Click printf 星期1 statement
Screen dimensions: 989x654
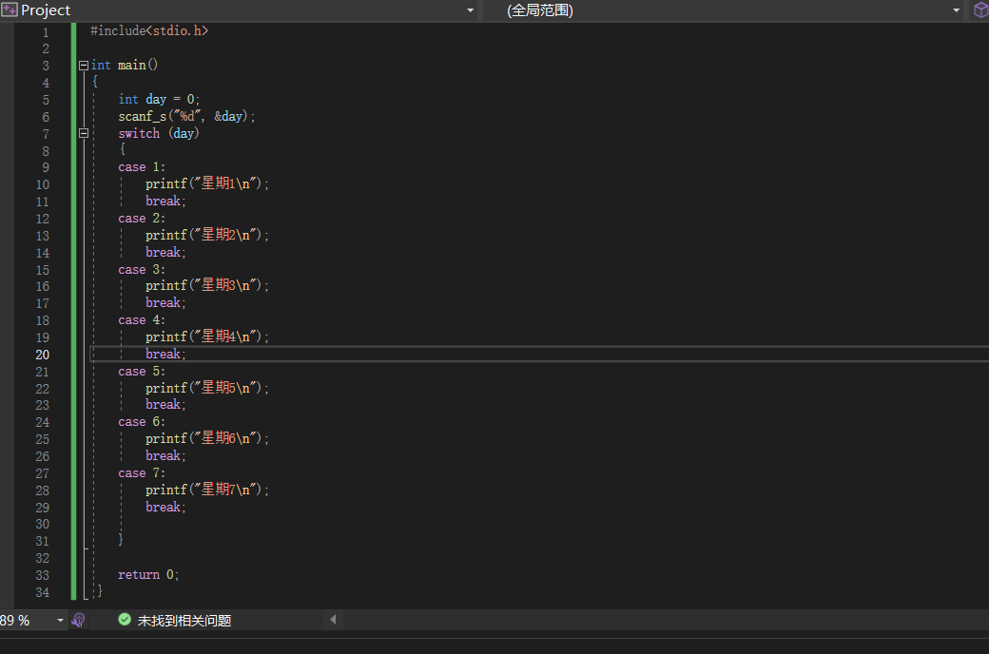207,183
